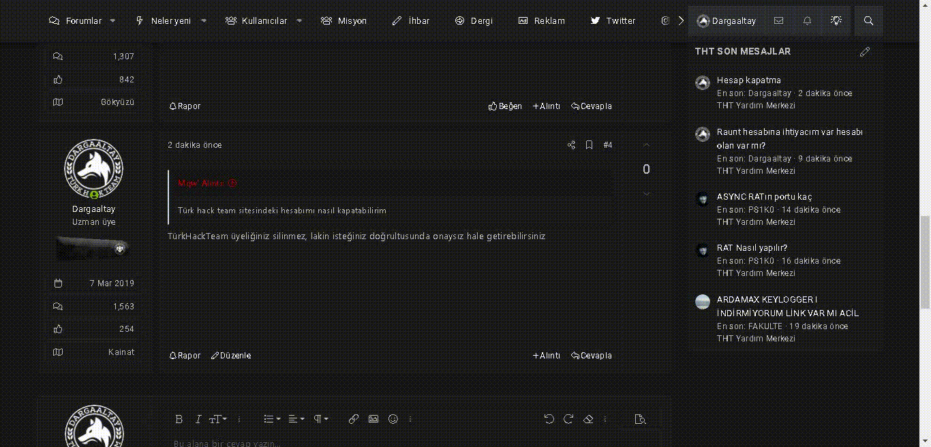Open the editor preview icon
This screenshot has height=447, width=931.
pyautogui.click(x=640, y=419)
